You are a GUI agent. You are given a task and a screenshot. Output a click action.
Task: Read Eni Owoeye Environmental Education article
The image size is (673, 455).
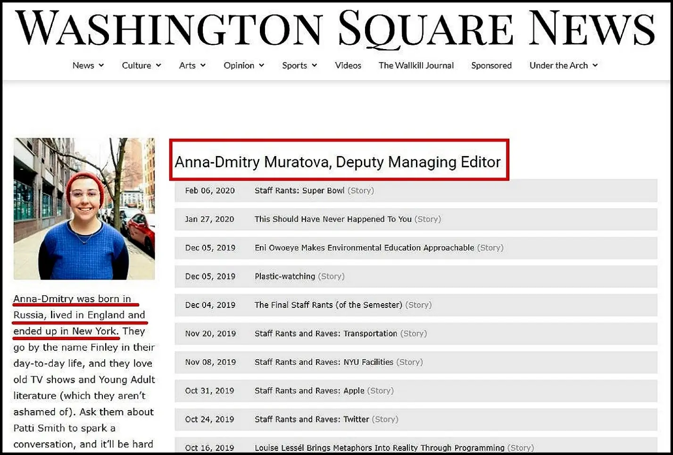(364, 248)
